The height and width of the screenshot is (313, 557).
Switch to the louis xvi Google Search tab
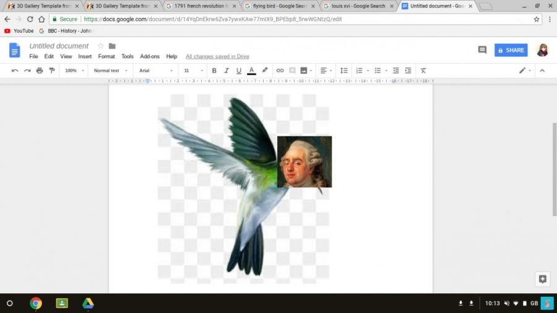[x=358, y=6]
